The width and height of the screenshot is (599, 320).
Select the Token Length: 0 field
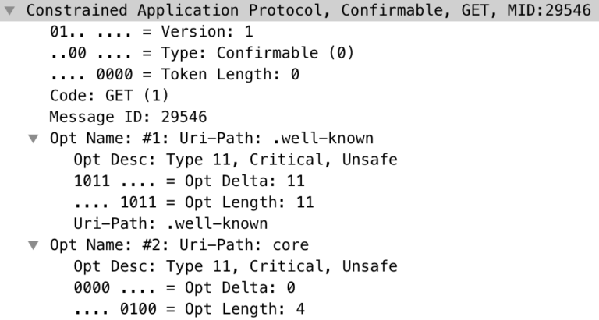pos(174,75)
